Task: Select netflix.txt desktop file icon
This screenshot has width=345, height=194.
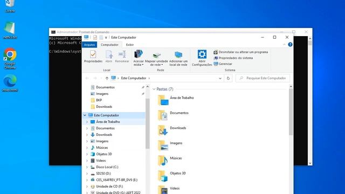Action: (x=10, y=31)
